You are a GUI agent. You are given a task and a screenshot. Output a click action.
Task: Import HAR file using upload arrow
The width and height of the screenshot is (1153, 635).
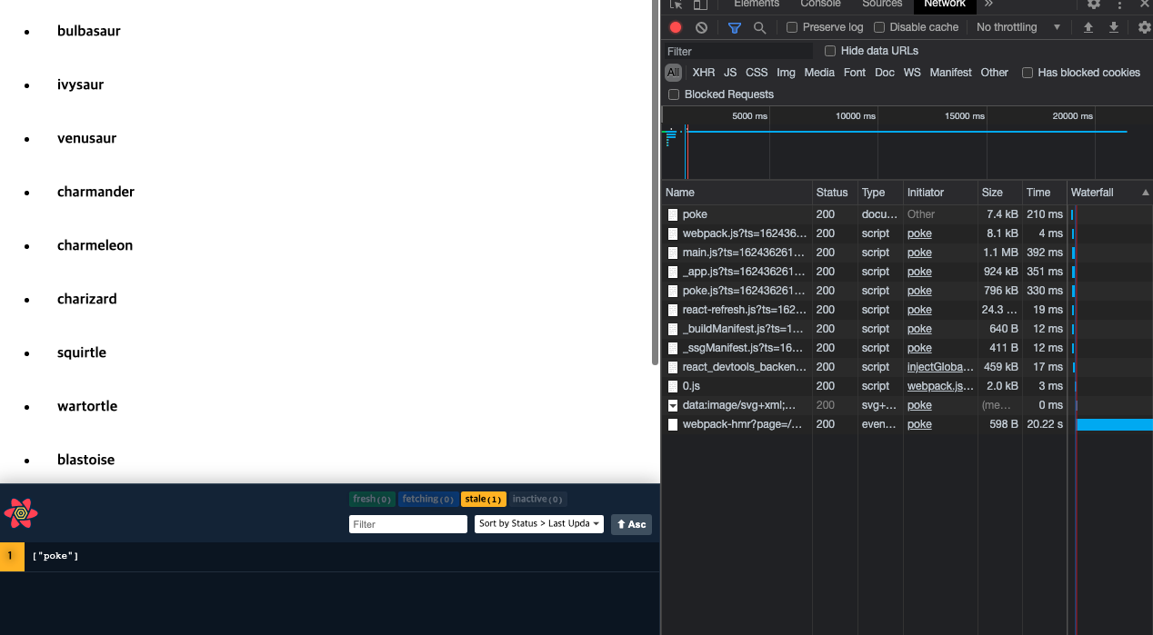pyautogui.click(x=1088, y=27)
